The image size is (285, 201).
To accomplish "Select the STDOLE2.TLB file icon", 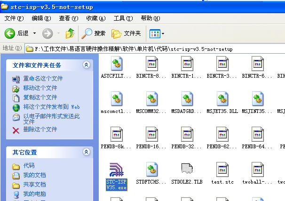I will pyautogui.click(x=187, y=170).
